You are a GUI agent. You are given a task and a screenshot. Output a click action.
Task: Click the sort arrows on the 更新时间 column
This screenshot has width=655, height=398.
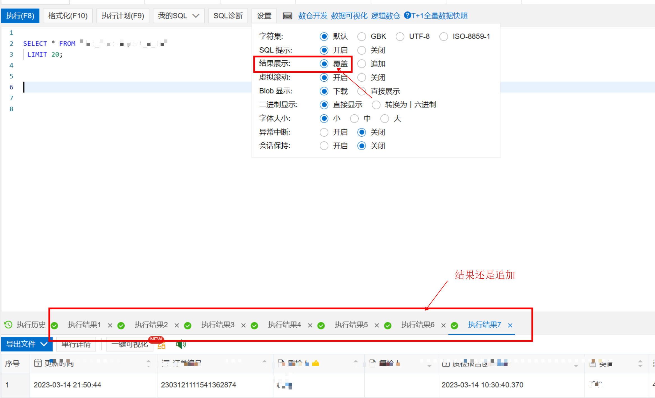pyautogui.click(x=148, y=364)
